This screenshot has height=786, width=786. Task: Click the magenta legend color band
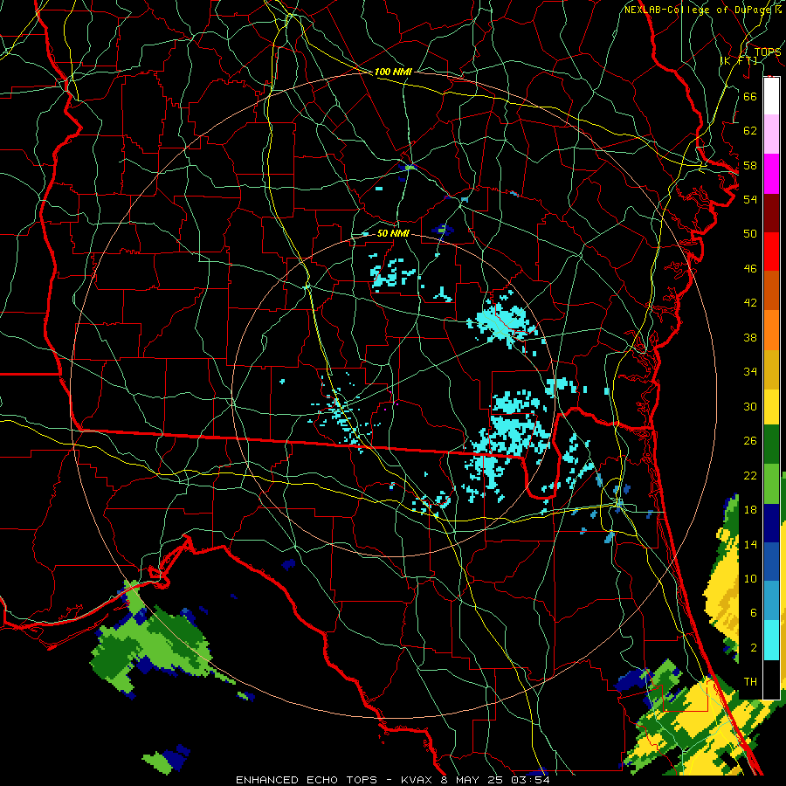771,174
